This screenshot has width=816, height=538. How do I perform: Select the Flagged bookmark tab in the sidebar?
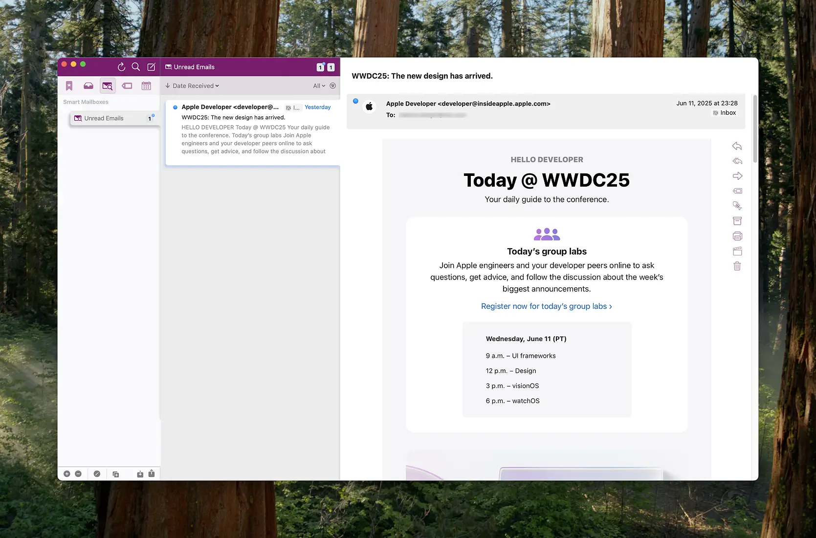[69, 86]
